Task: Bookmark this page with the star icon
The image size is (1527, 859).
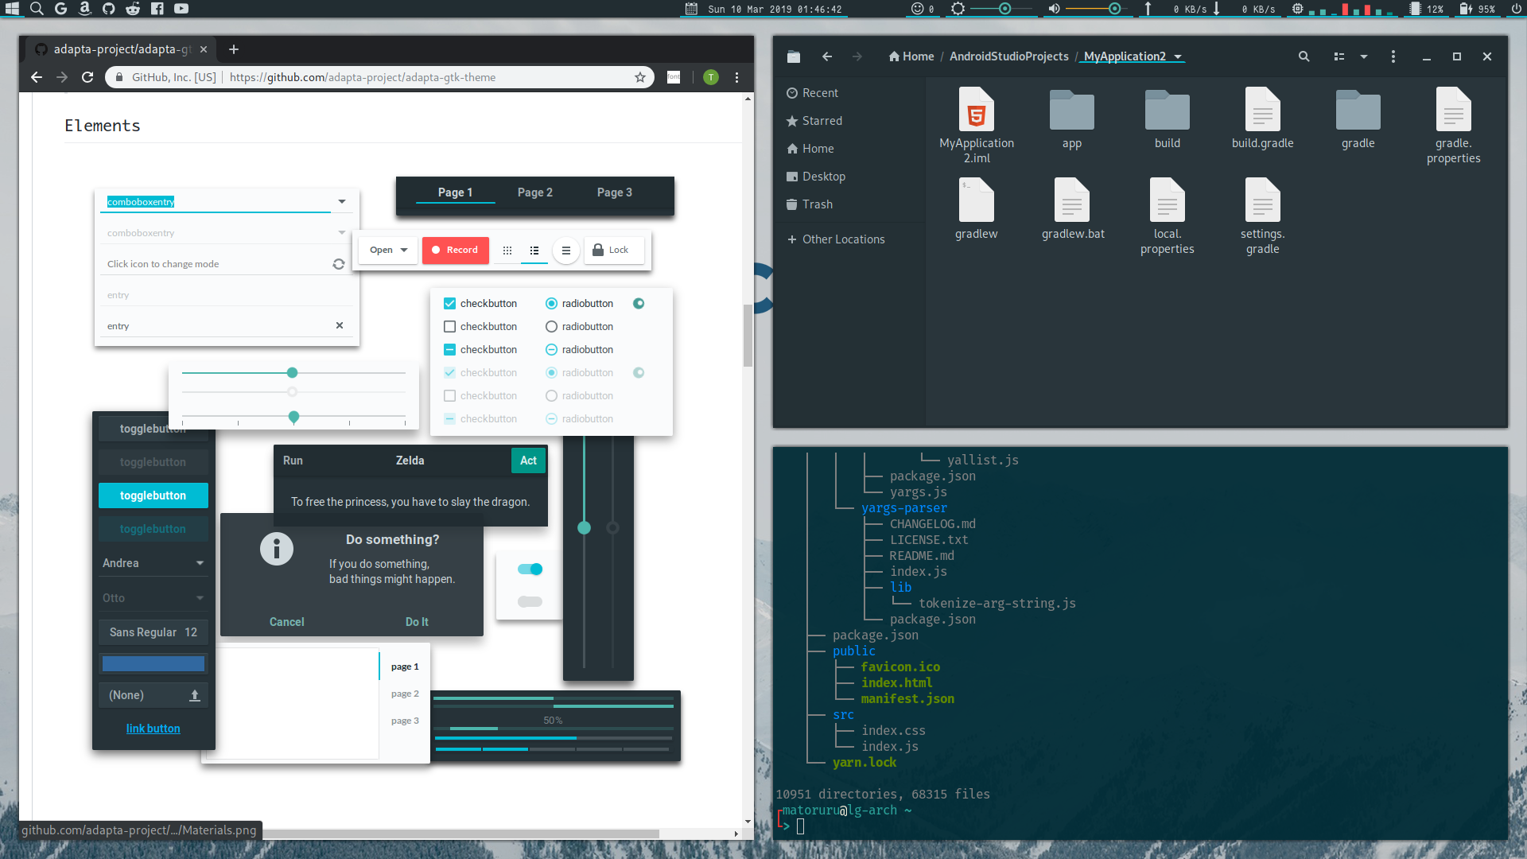Action: tap(640, 77)
